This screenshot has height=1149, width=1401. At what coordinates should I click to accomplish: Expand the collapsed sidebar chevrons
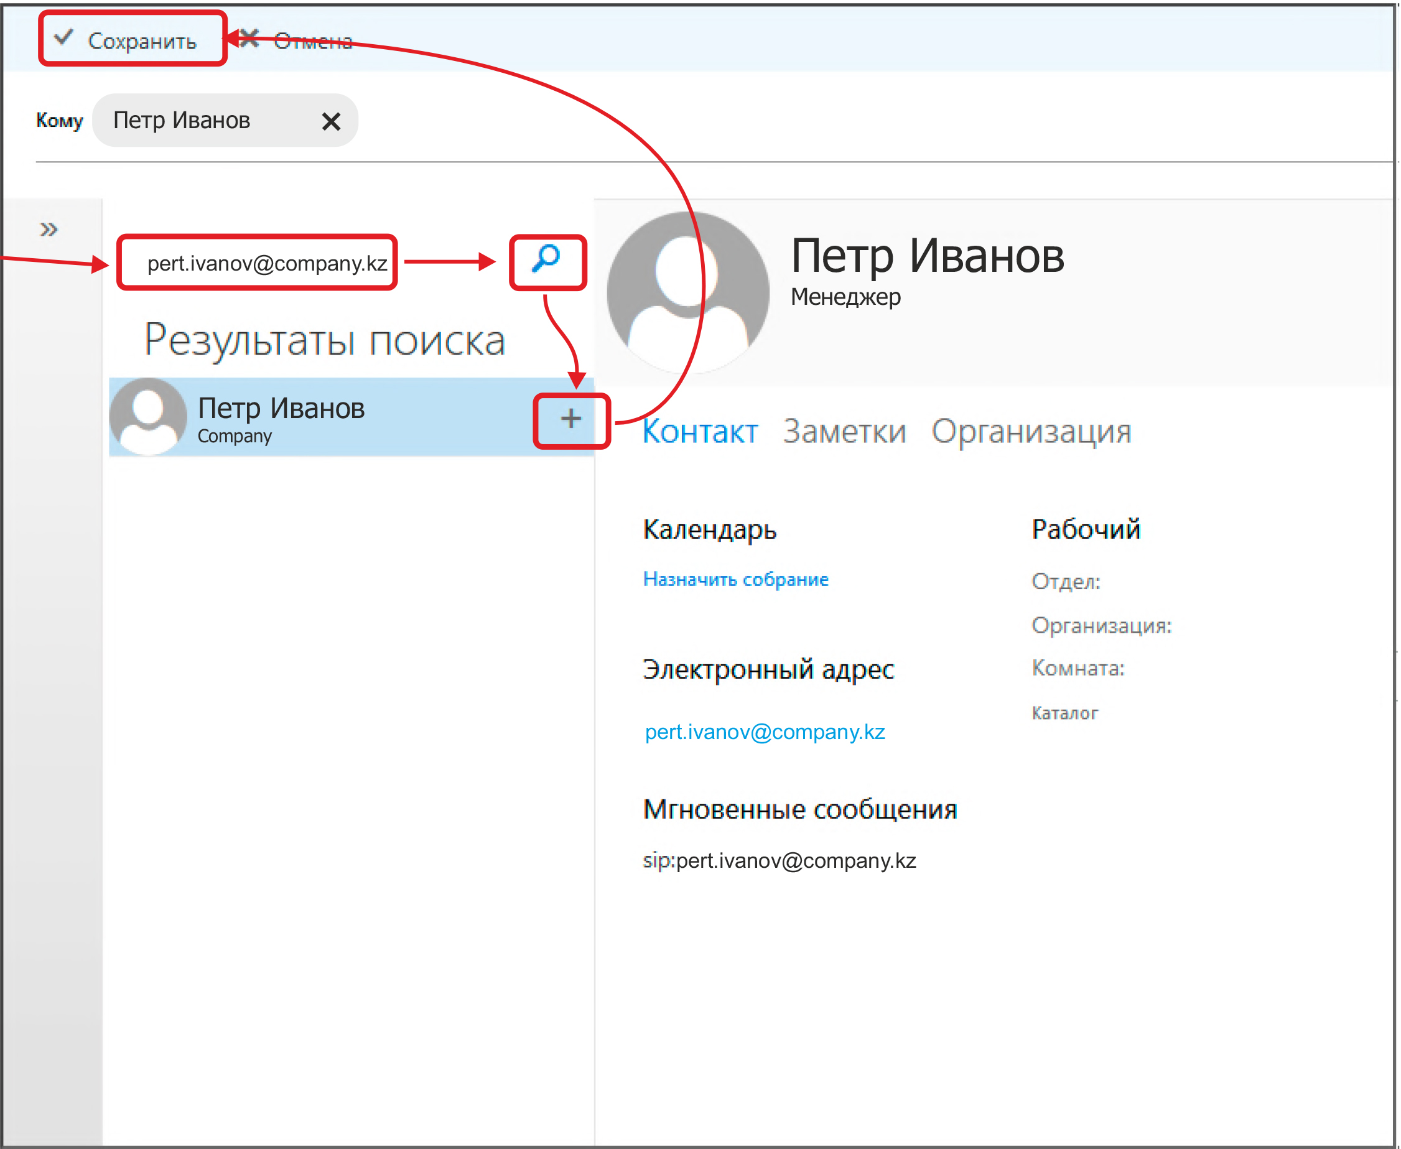pyautogui.click(x=49, y=230)
